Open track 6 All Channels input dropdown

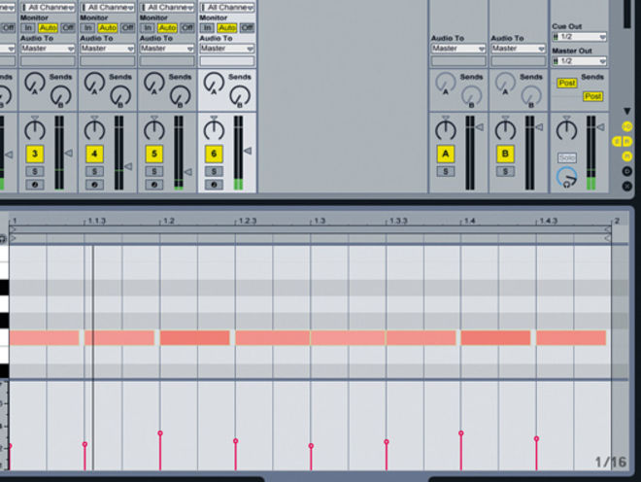pos(227,8)
